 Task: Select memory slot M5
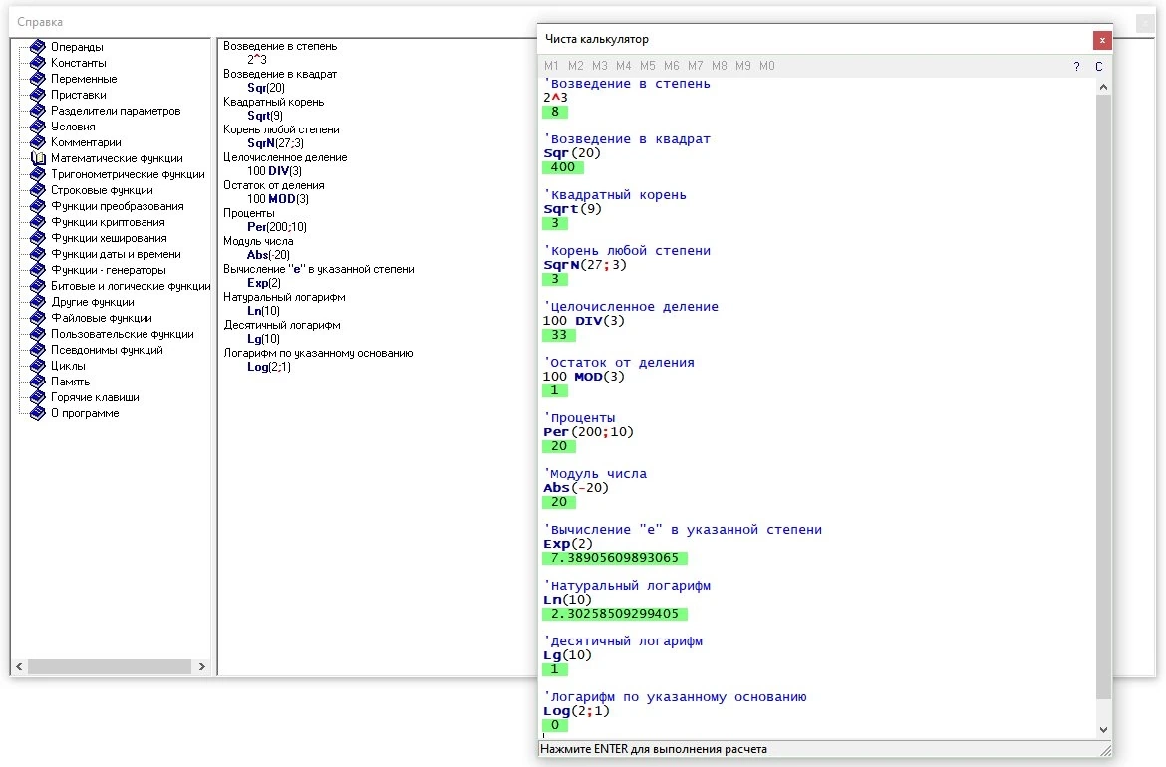648,66
